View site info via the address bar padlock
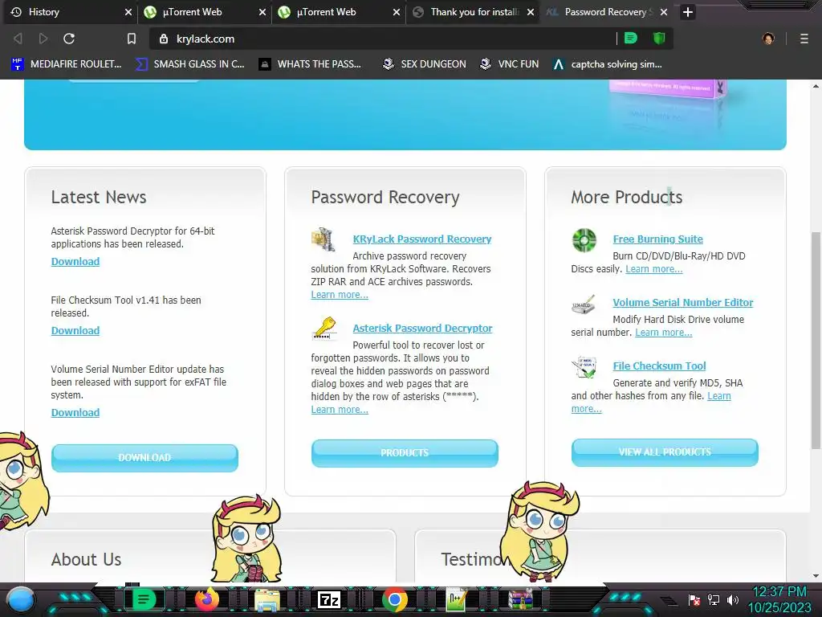 (x=164, y=39)
